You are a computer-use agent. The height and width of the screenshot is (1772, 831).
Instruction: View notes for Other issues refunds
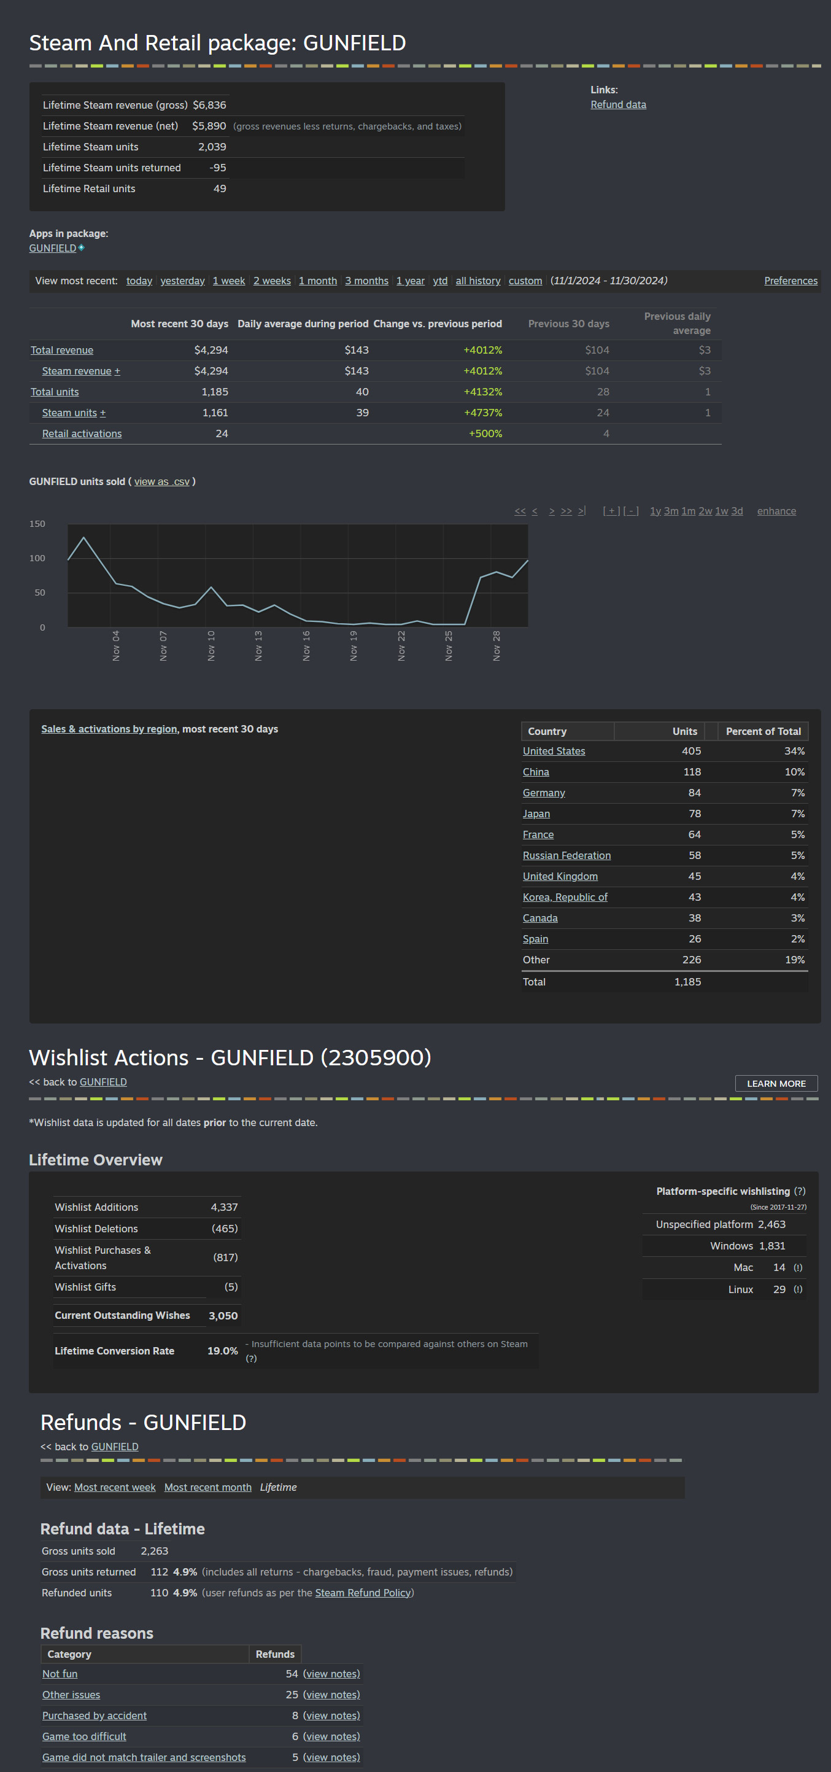pyautogui.click(x=331, y=1695)
